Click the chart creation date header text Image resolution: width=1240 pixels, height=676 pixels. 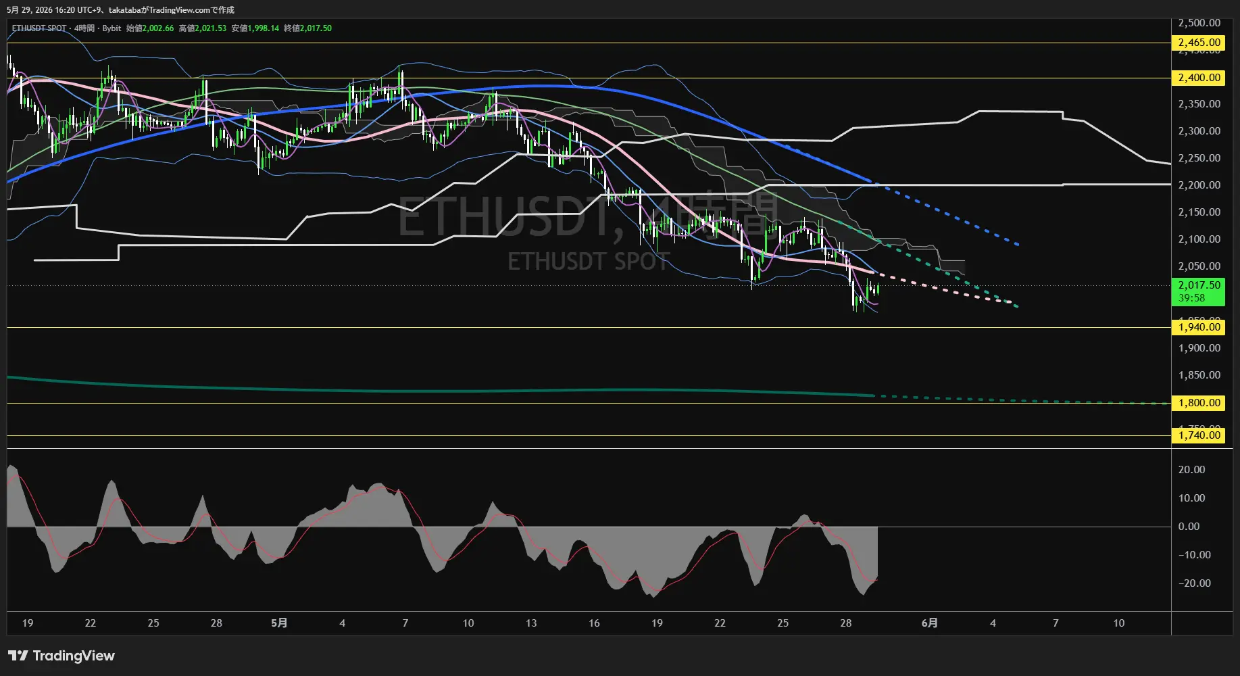point(120,10)
